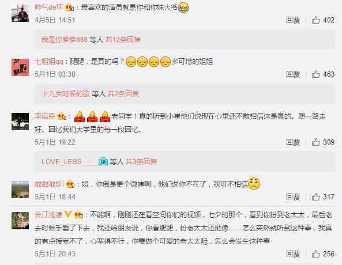Click the member badge beside 李嘉臣
342x265 pixels.
point(62,116)
